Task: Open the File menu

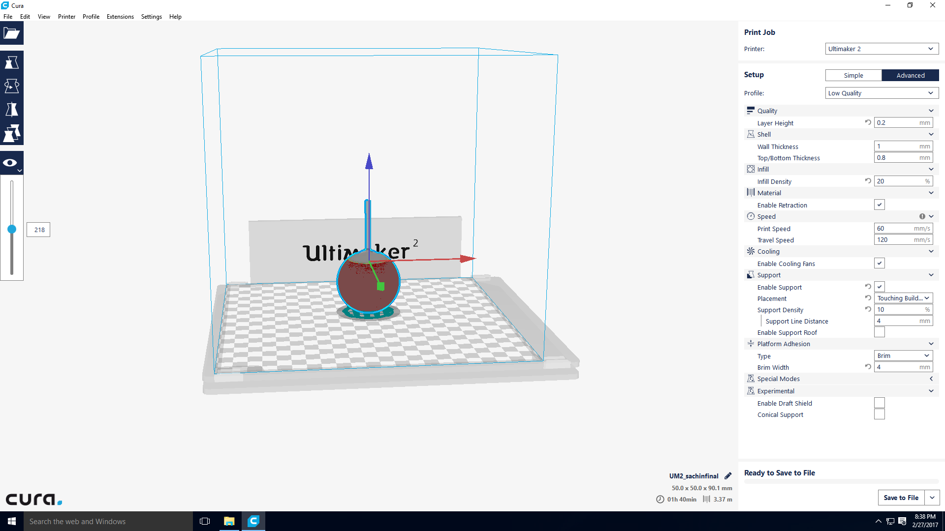Action: [8, 16]
